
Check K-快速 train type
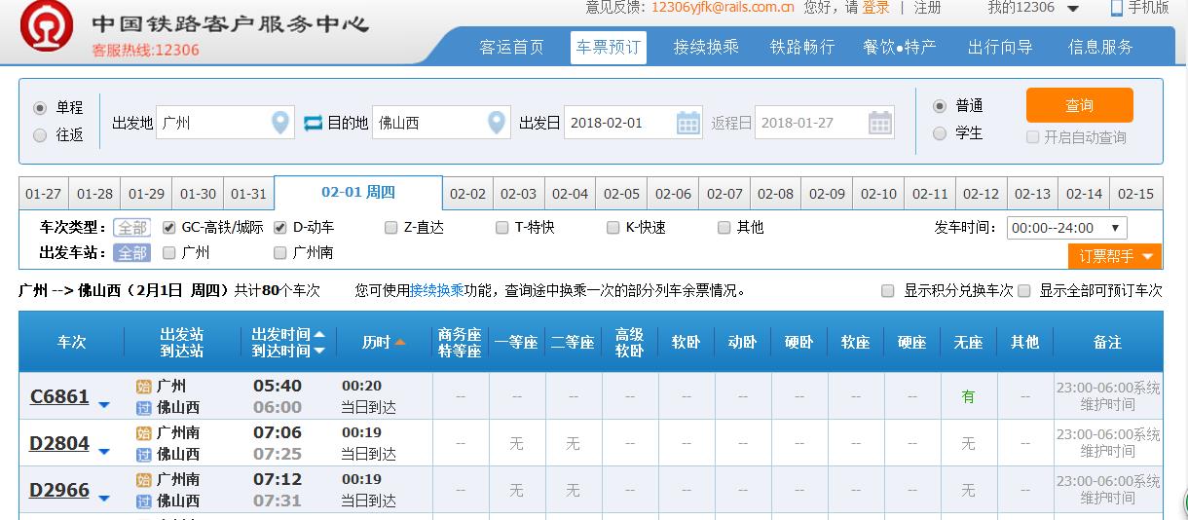click(x=613, y=228)
